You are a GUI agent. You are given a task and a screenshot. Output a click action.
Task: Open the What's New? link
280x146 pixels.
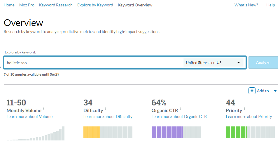click(246, 5)
